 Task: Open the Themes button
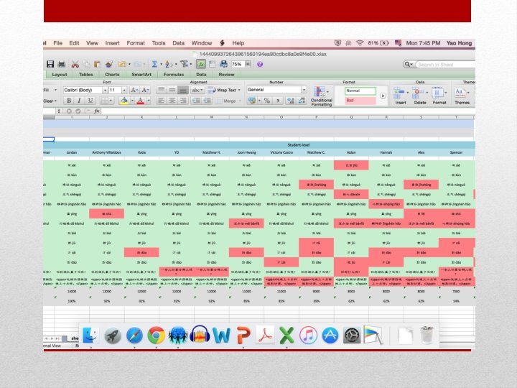(462, 96)
